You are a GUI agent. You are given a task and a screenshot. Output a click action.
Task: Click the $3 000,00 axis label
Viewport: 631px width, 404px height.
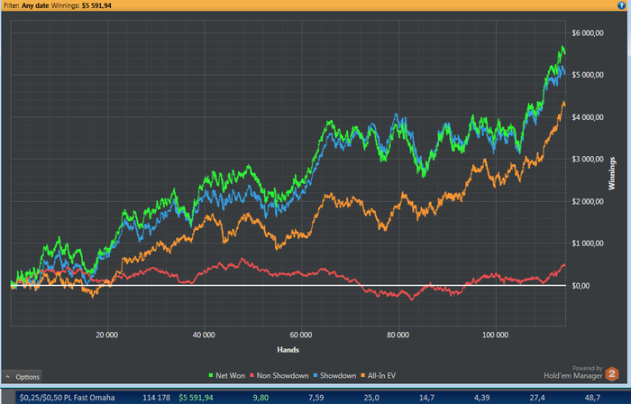pos(588,159)
